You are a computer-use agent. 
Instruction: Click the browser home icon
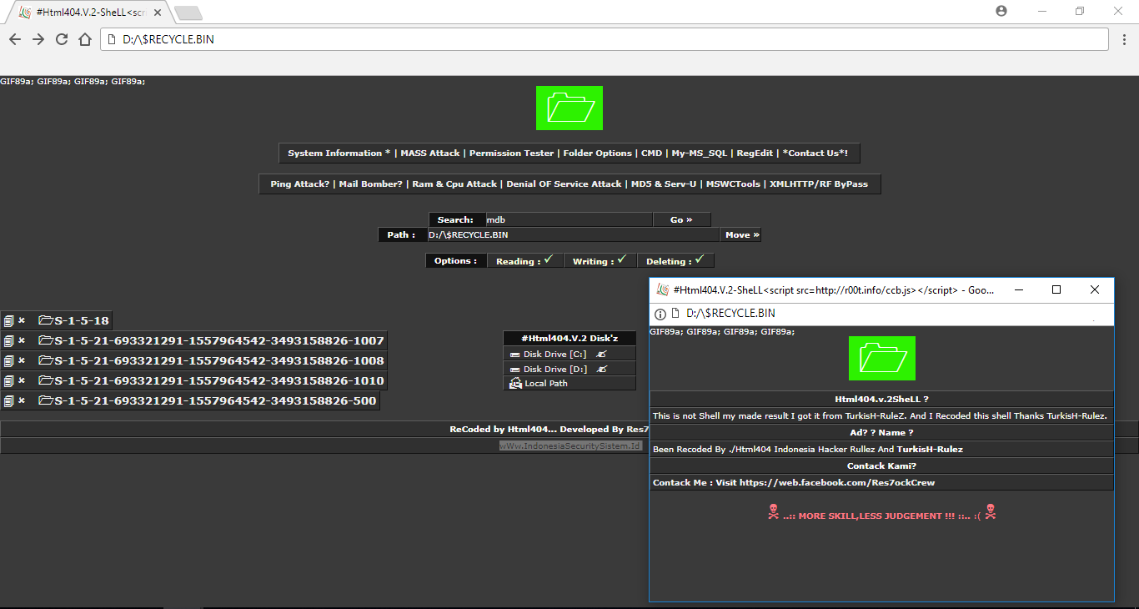[85, 39]
